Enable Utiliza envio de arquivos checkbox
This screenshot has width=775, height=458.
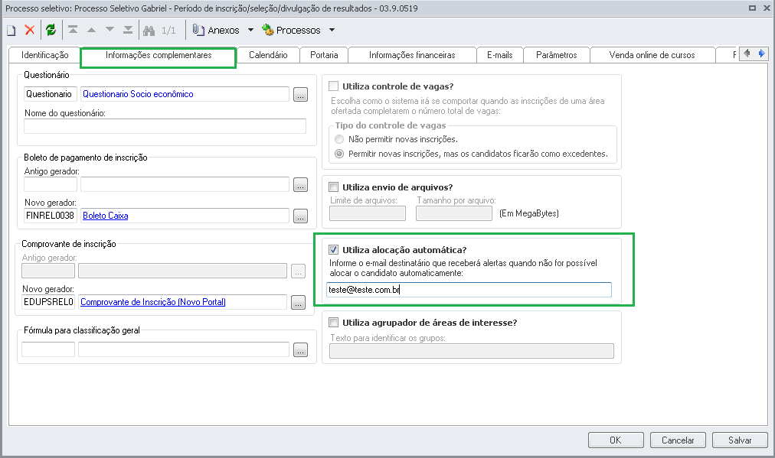[x=334, y=187]
